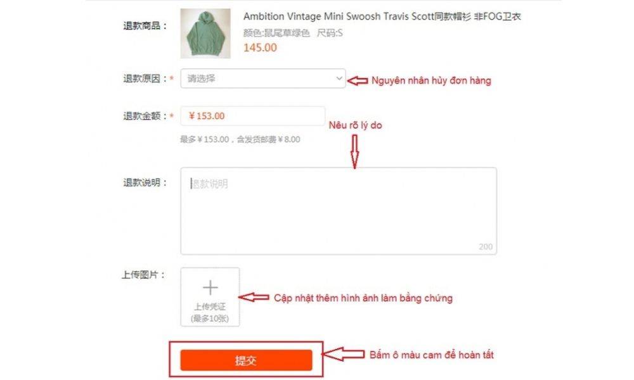Click the 上传凭证 upload caption text

coord(210,307)
